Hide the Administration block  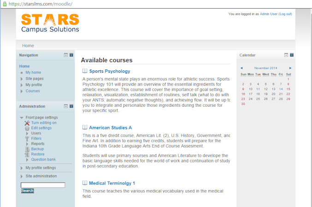(65, 106)
